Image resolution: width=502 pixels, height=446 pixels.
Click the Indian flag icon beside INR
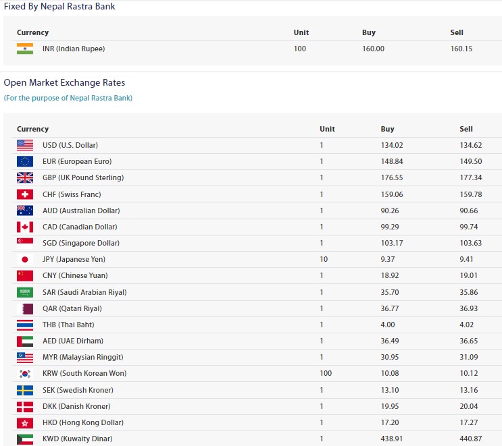[25, 49]
